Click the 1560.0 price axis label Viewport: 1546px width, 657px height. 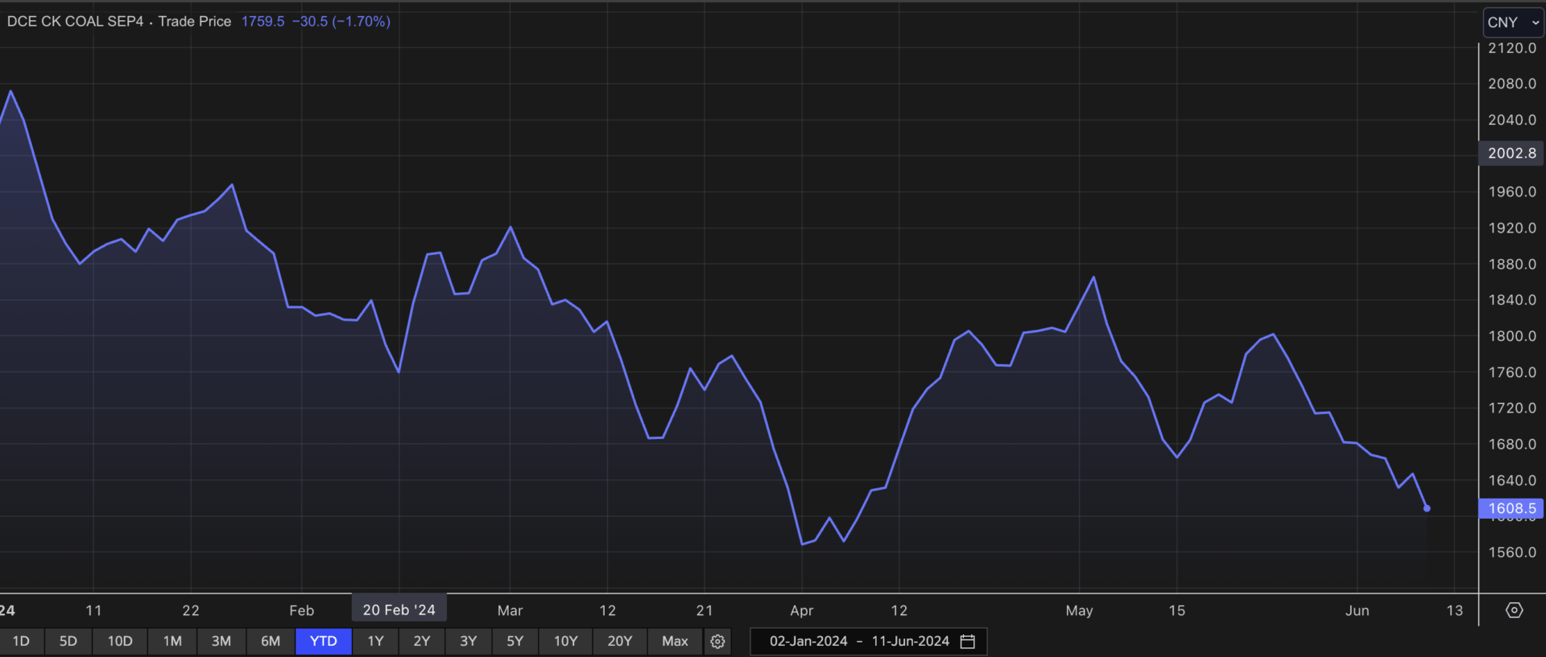pyautogui.click(x=1511, y=552)
